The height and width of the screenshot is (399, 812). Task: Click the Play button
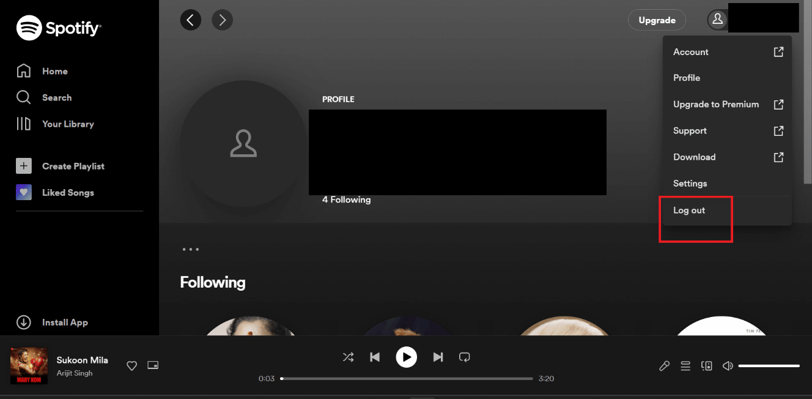(x=406, y=357)
